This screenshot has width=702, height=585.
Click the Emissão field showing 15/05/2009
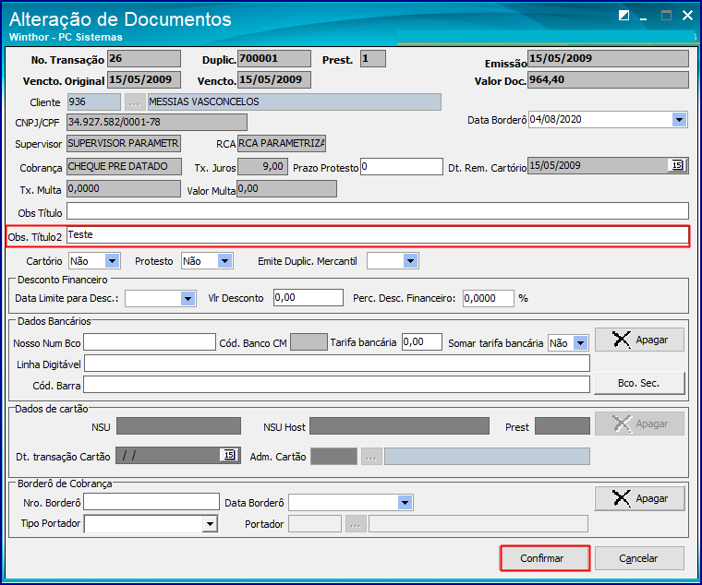(608, 58)
